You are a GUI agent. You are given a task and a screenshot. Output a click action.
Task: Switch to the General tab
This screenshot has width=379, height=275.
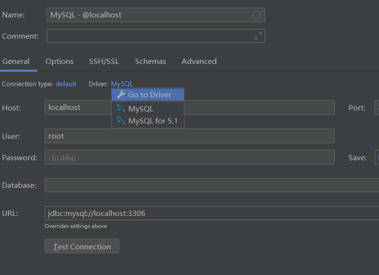[x=16, y=61]
